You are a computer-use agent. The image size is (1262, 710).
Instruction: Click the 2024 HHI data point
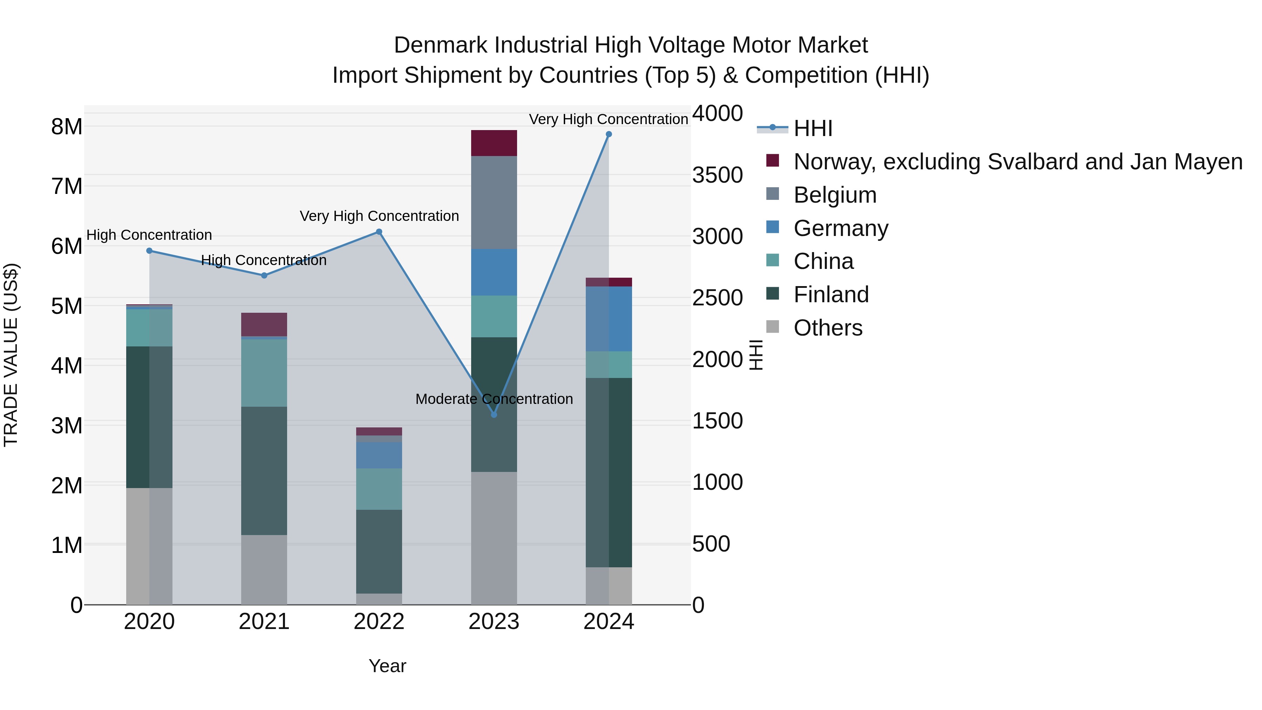pyautogui.click(x=609, y=134)
